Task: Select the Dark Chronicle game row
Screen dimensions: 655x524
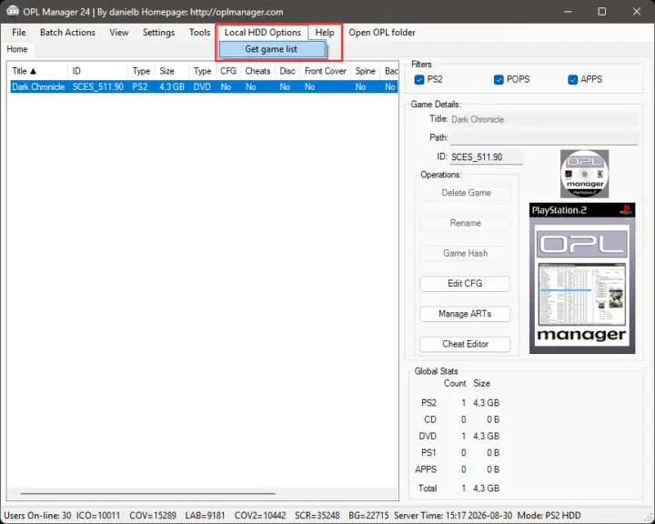Action: pyautogui.click(x=204, y=87)
